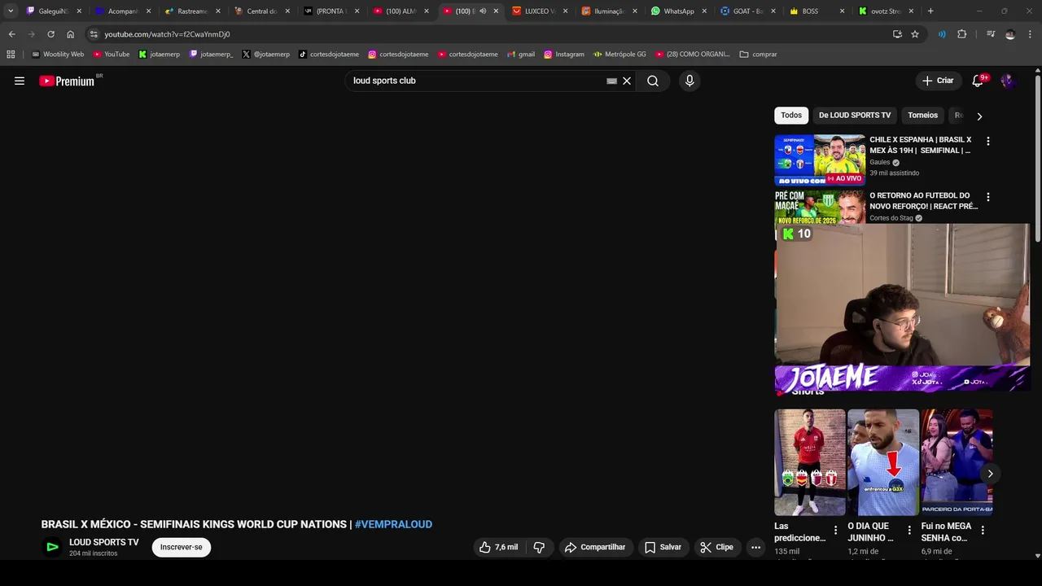Like the video with 7,6 mil
Screen dimensions: 1042x586
click(498, 547)
